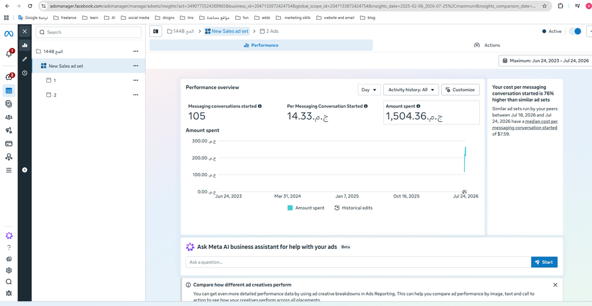Open All tools hamburger menu

pyautogui.click(x=9, y=170)
